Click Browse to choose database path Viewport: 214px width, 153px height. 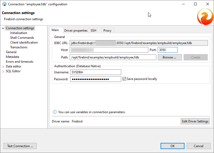coord(169,57)
